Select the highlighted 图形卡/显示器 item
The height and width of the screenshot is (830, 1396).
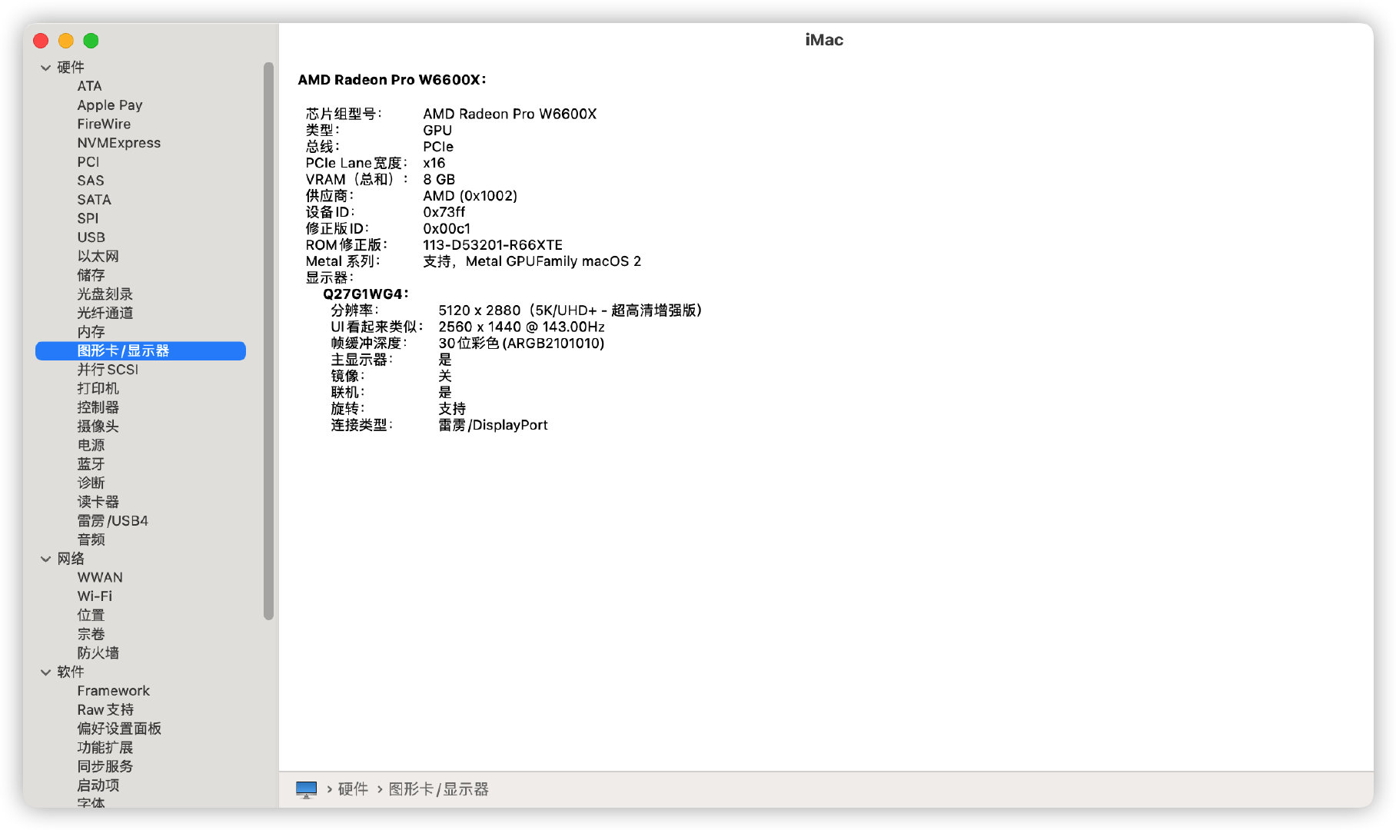tap(141, 351)
